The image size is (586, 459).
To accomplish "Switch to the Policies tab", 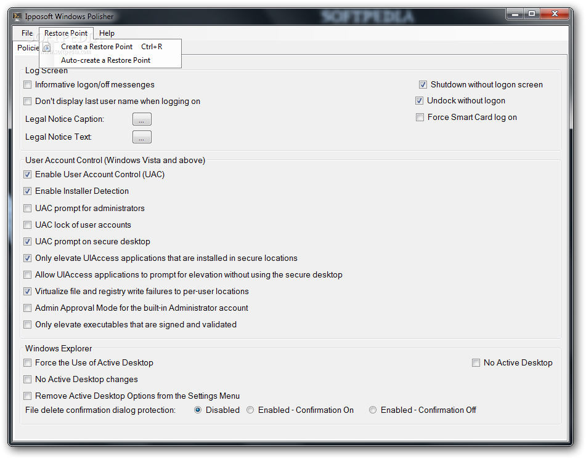I will point(28,48).
